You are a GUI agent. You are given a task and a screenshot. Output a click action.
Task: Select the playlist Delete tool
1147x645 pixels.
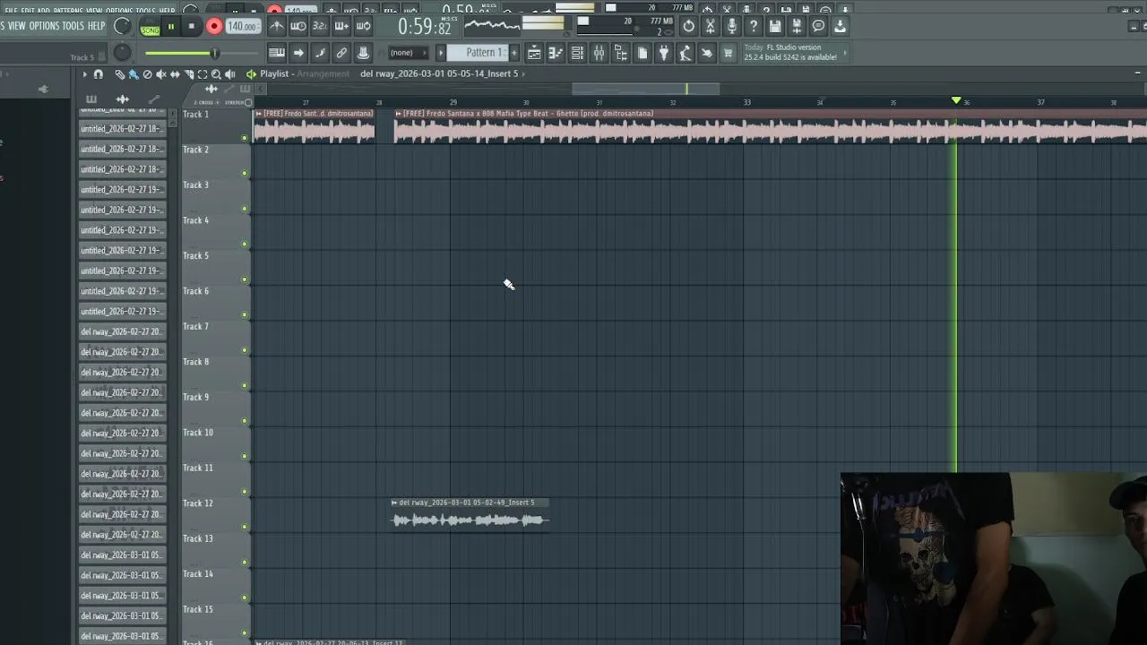tap(148, 74)
